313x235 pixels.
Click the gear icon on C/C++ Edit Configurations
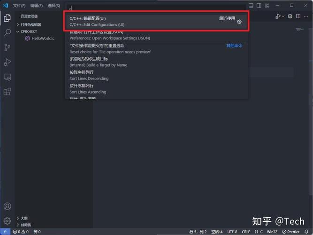click(x=239, y=22)
